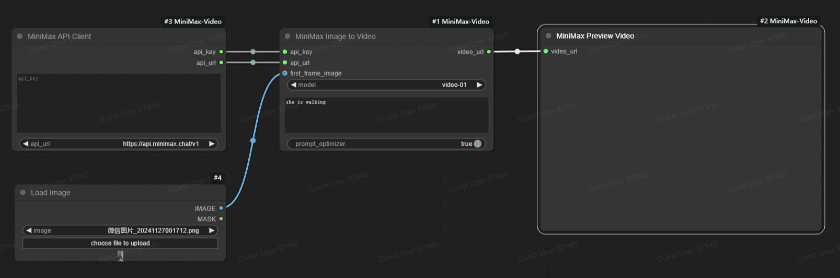
Task: Click choose file to upload button
Action: pyautogui.click(x=120, y=244)
